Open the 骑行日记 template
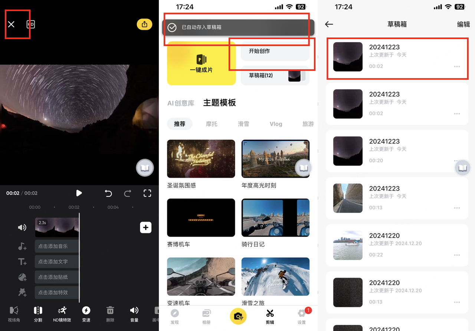The image size is (475, 331). click(x=275, y=218)
